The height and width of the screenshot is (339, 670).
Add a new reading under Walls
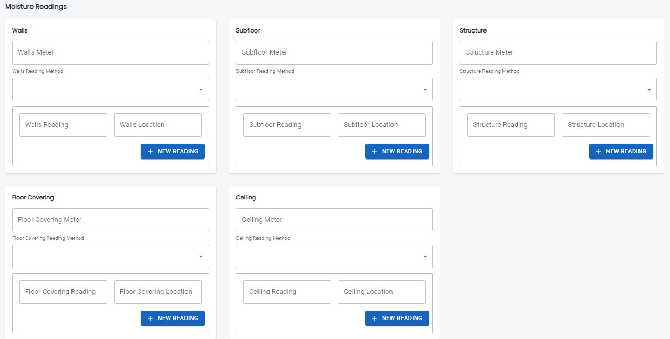(x=173, y=151)
